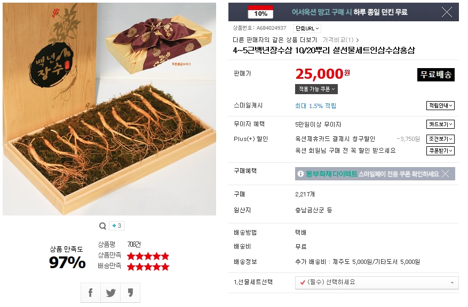Share product on Facebook
The height and width of the screenshot is (307, 468).
(x=91, y=293)
